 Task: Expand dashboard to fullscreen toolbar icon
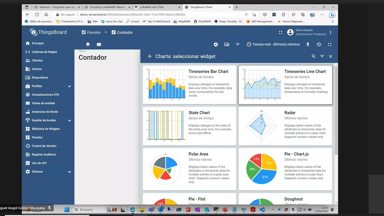click(x=330, y=44)
